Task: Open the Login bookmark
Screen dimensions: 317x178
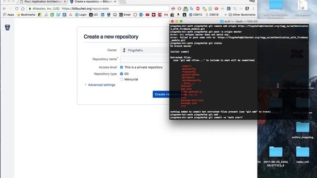Action: pos(81,15)
